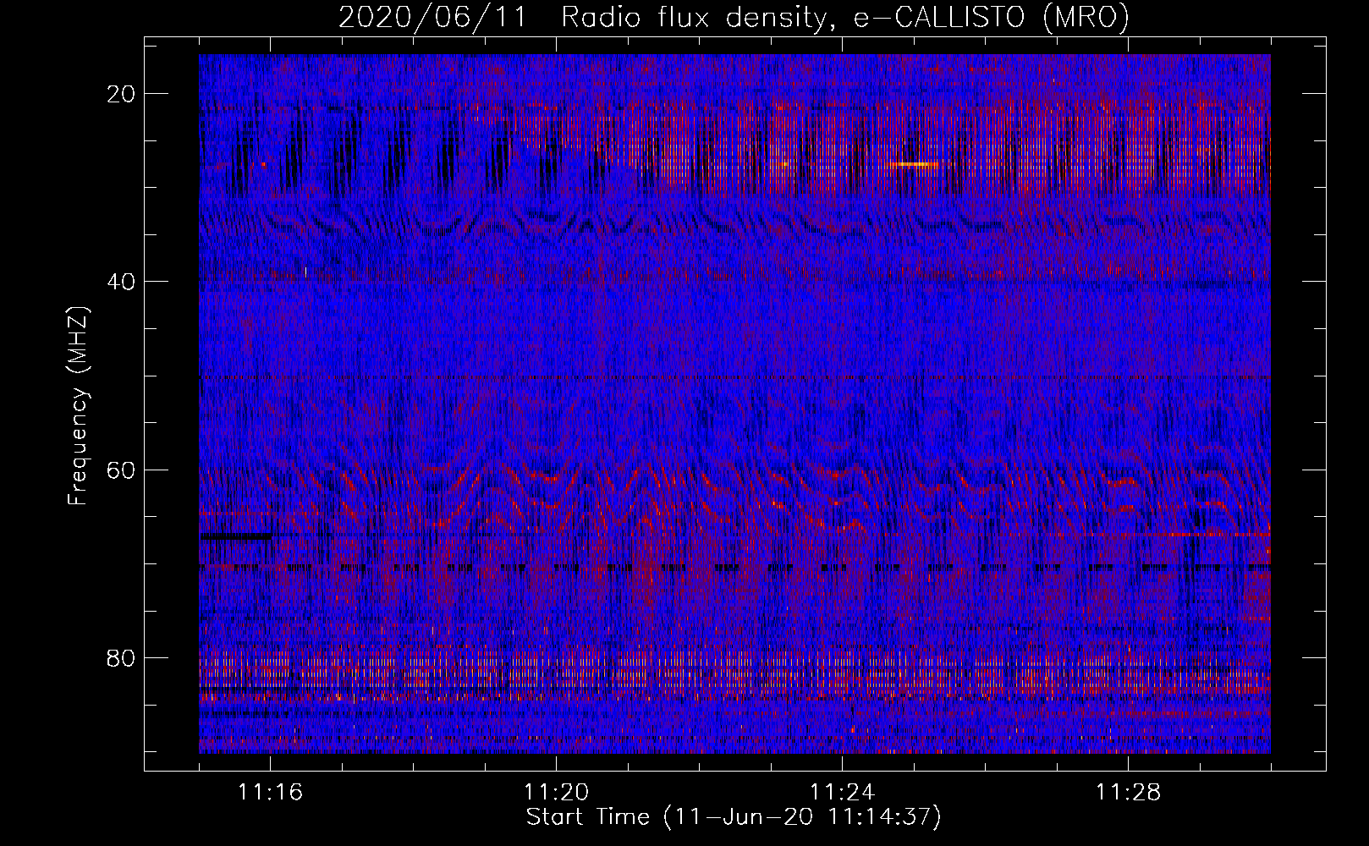Click the bright yellow streak in the spectrogram

914,163
